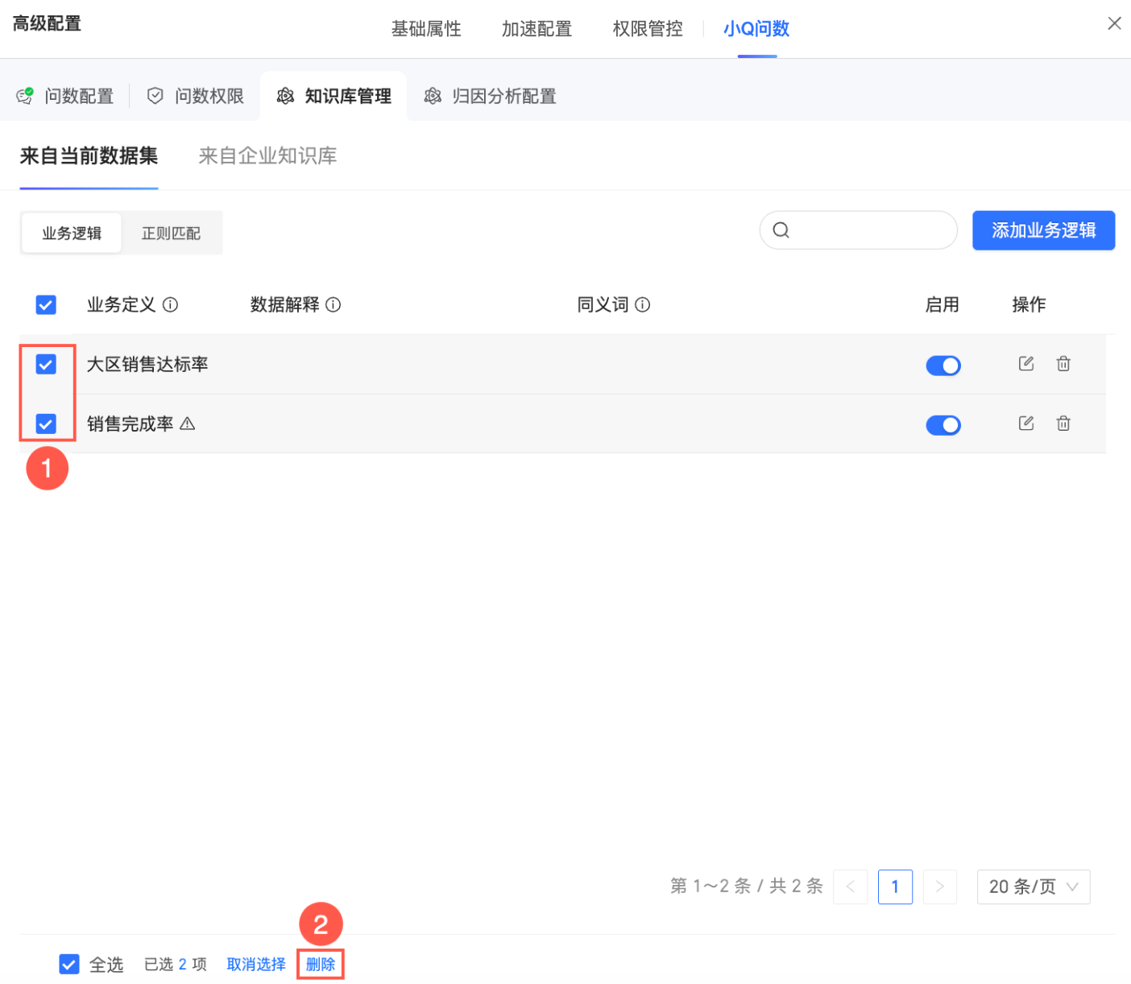Uncheck the 销售完成率 row checkbox

tap(46, 424)
